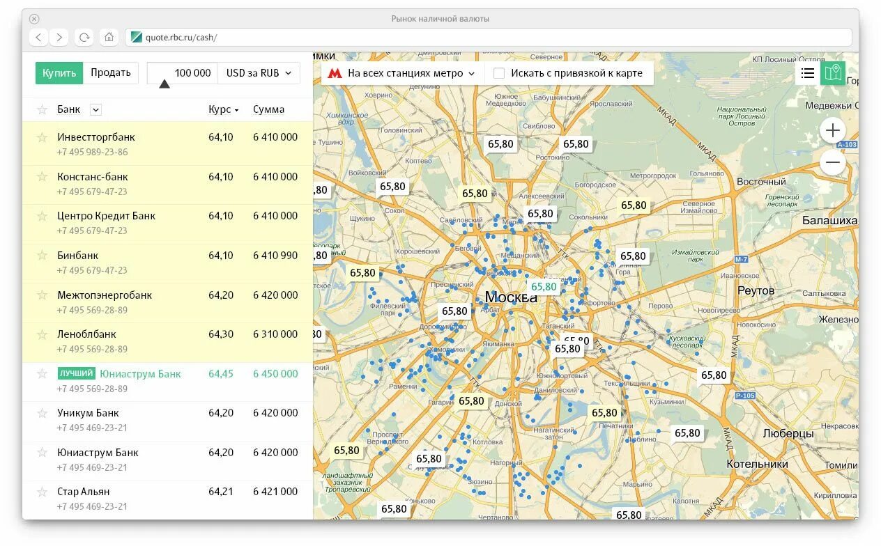Star the ЛУЧШИЙ Юниаструм Банк row

coord(43,374)
